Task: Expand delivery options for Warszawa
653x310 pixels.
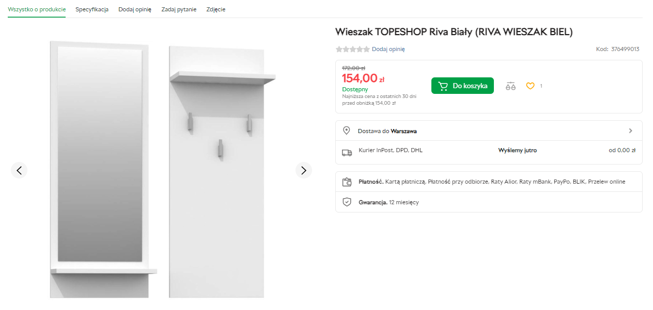Action: (x=630, y=130)
